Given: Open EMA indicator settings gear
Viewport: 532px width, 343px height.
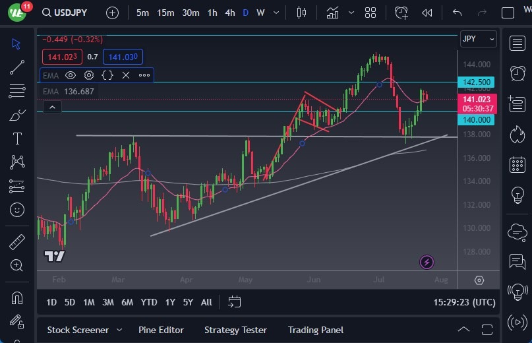Looking at the screenshot, I should point(89,75).
